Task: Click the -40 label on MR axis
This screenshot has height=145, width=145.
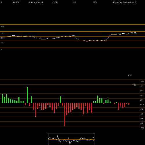Action: pyautogui.click(x=142, y=114)
